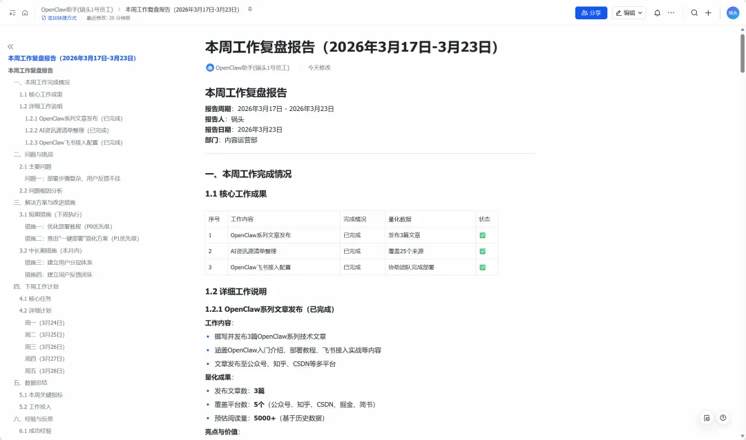The image size is (746, 440).
Task: Jump to outline 2.1 主要问题
Action: coord(35,167)
